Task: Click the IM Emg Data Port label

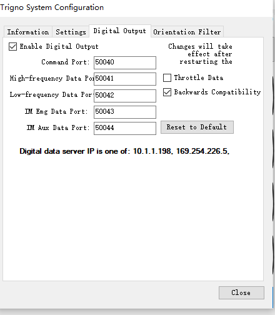Action: (56, 111)
